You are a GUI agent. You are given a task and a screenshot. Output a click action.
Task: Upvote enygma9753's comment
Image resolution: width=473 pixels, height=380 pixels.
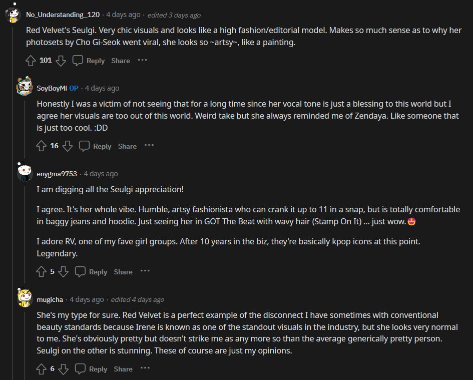coord(42,272)
